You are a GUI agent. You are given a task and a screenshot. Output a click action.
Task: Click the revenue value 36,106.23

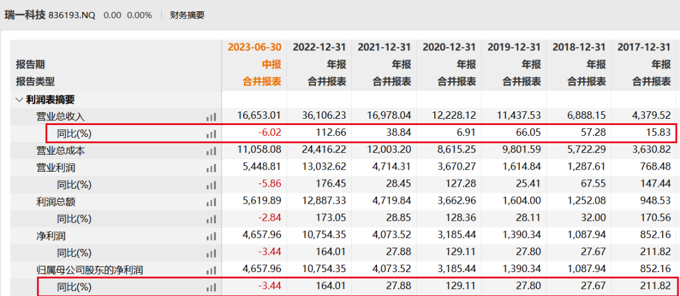324,116
